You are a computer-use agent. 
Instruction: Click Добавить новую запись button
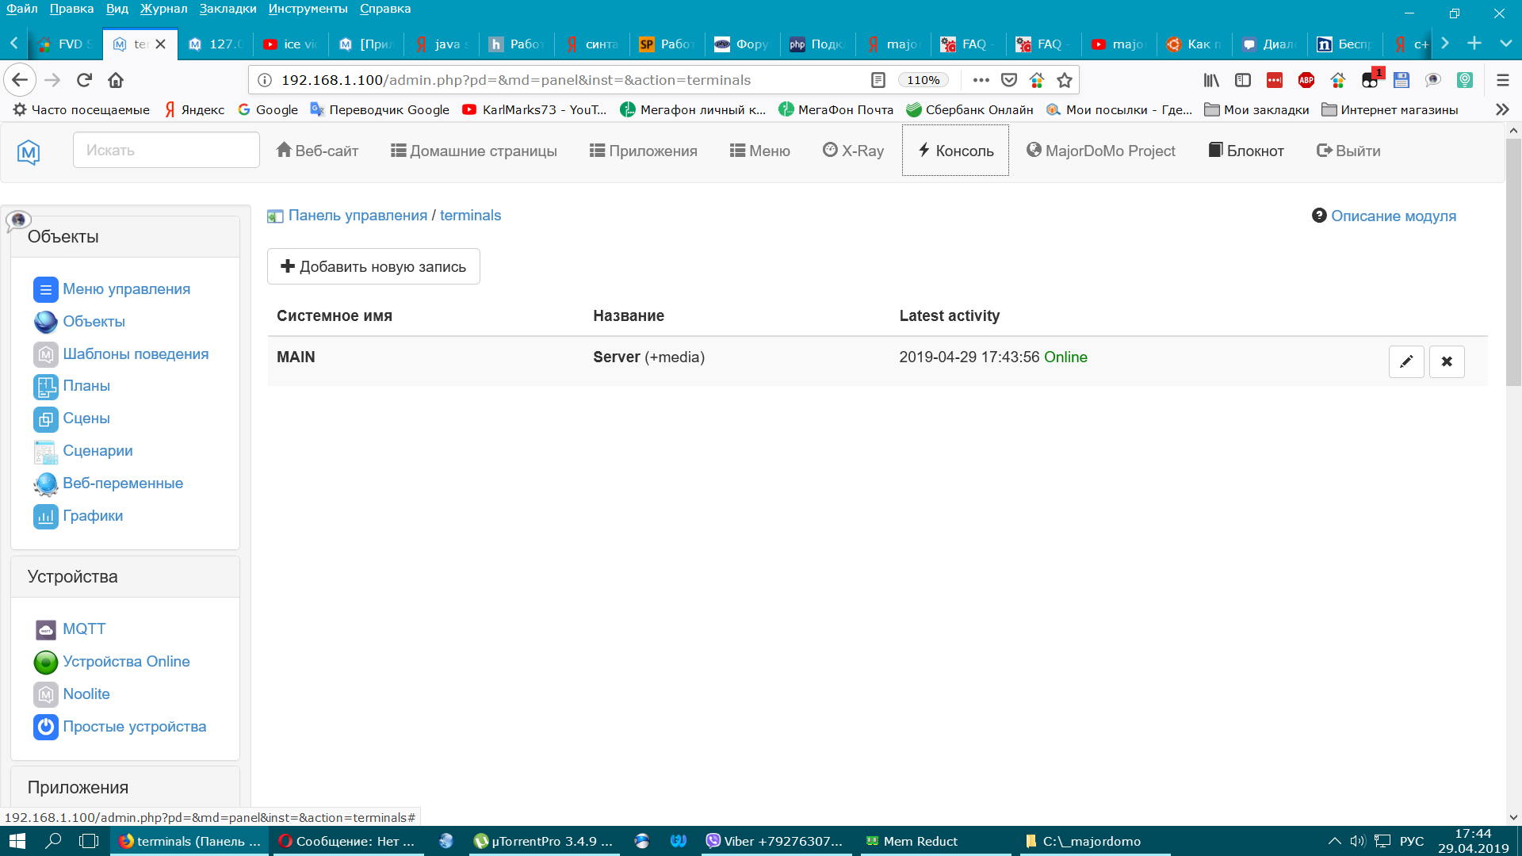tap(373, 266)
